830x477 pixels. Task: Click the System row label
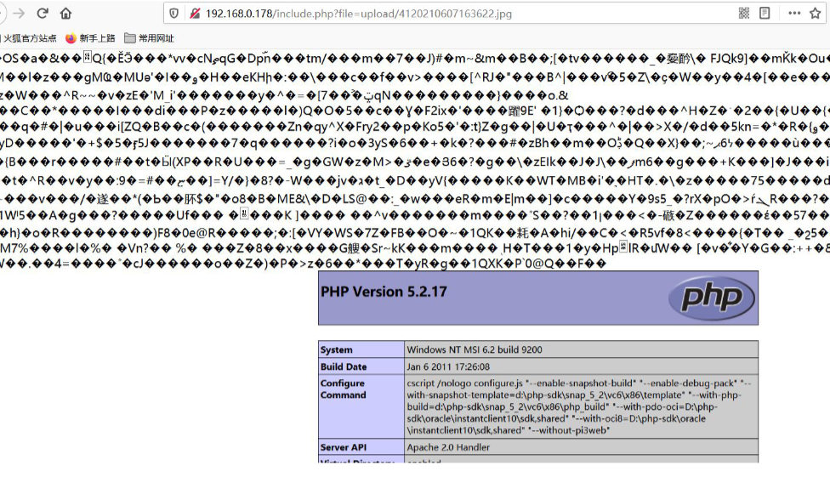337,349
